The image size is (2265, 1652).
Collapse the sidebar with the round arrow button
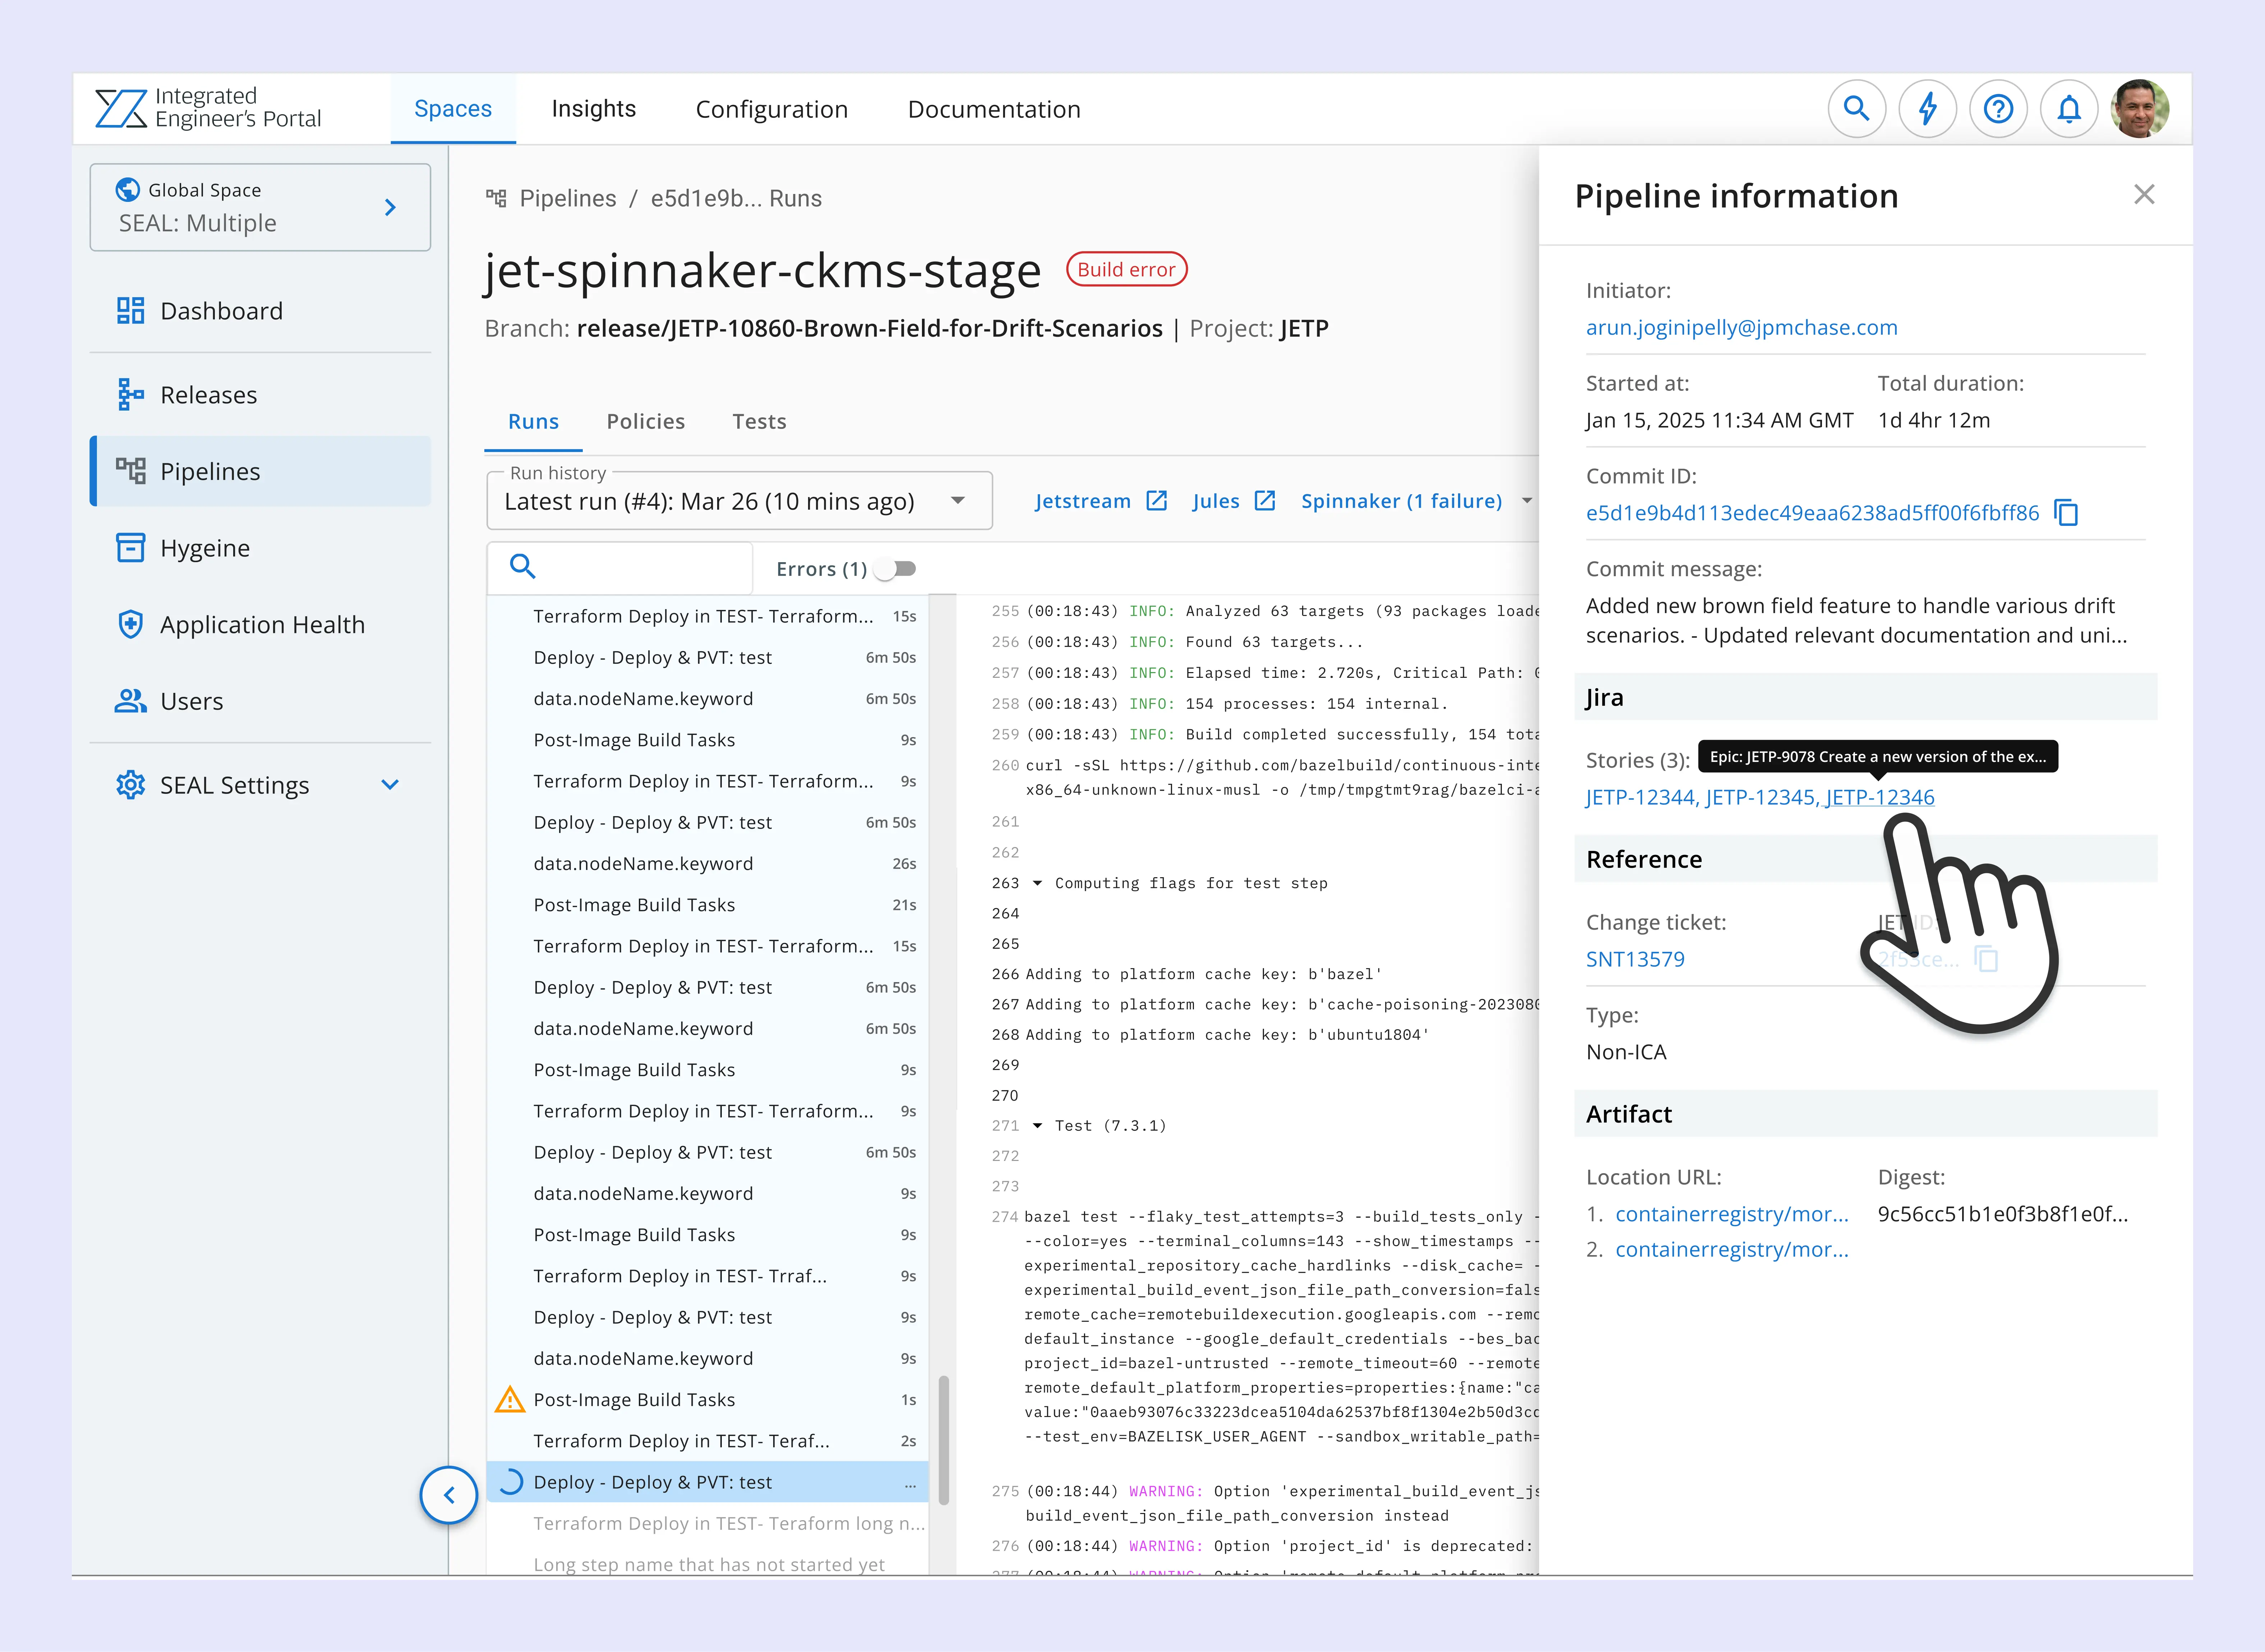pyautogui.click(x=449, y=1495)
